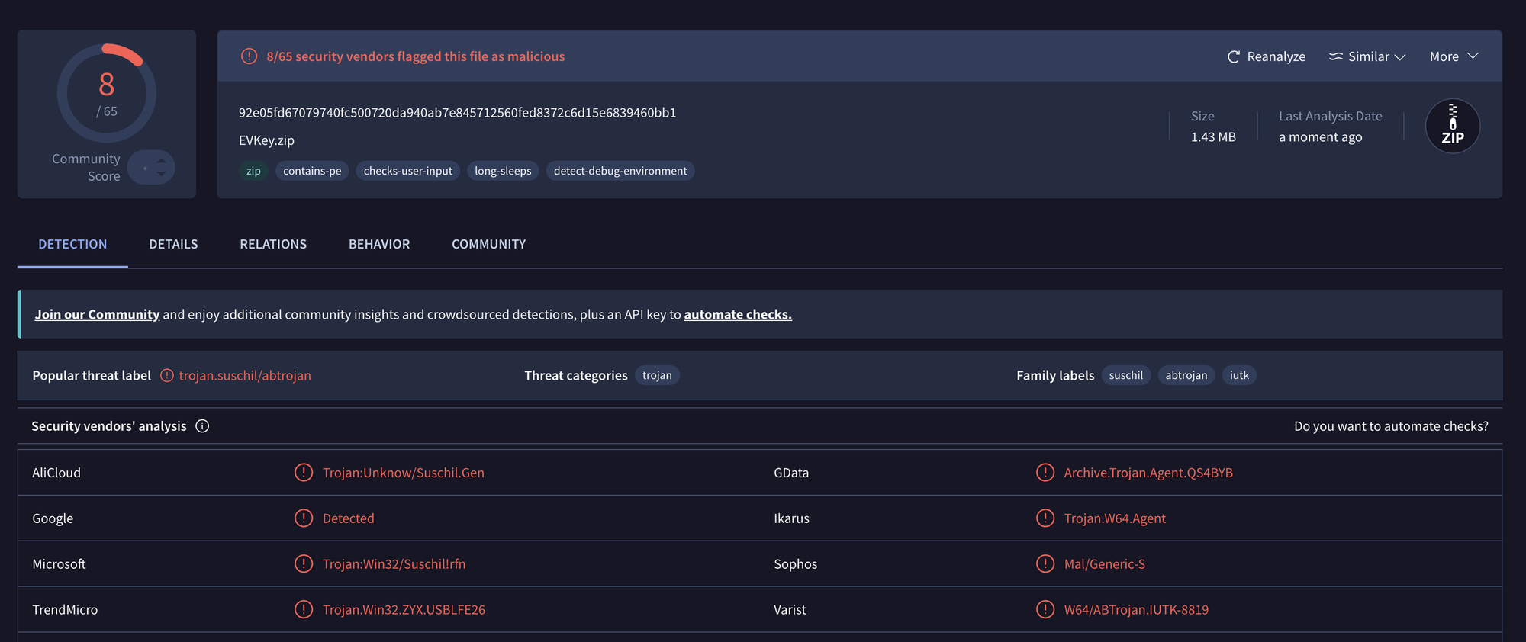
Task: Click the checks-user-input tag
Action: 408,171
